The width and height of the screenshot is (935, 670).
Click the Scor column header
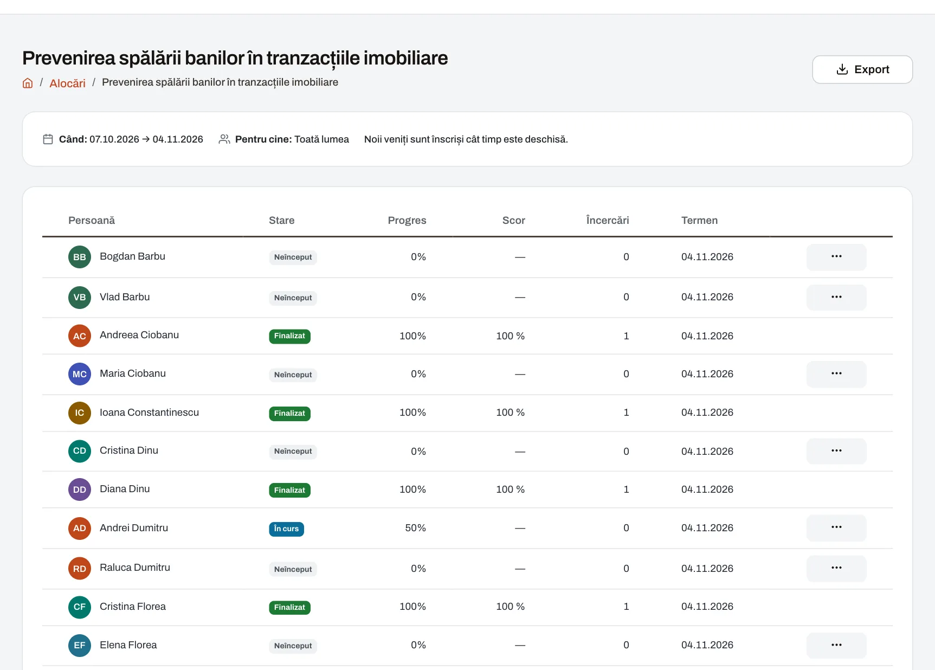pos(514,221)
